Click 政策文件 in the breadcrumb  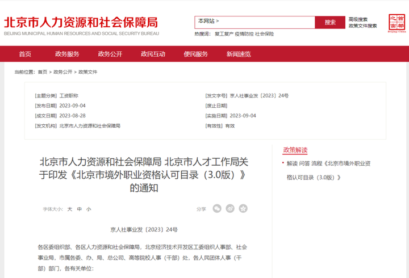point(88,72)
